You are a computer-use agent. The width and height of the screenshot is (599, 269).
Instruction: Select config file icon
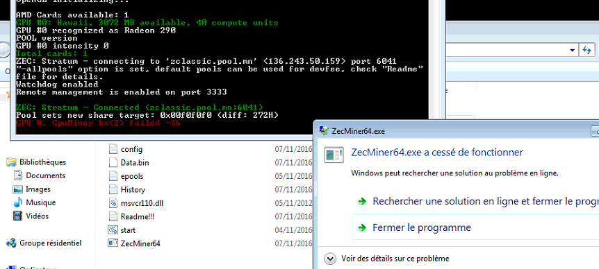(113, 148)
